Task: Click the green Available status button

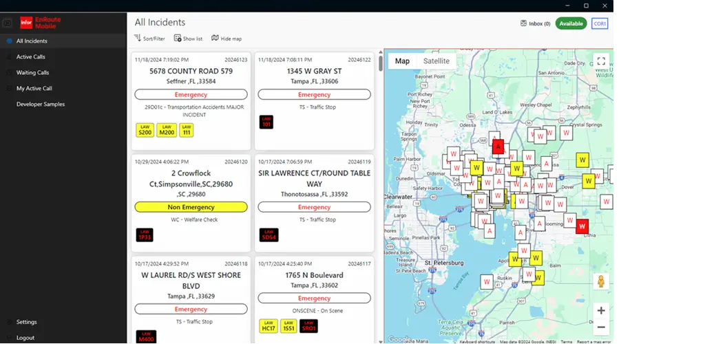Action: point(571,24)
